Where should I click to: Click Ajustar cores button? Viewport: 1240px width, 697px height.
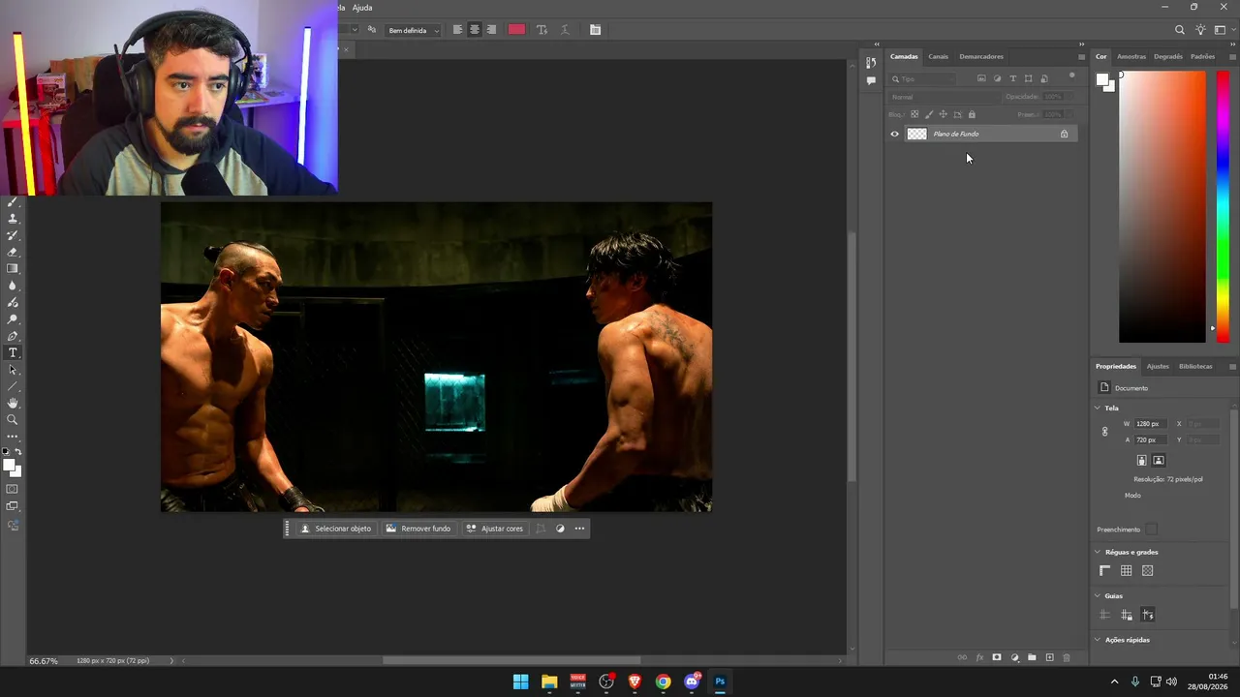tap(494, 529)
